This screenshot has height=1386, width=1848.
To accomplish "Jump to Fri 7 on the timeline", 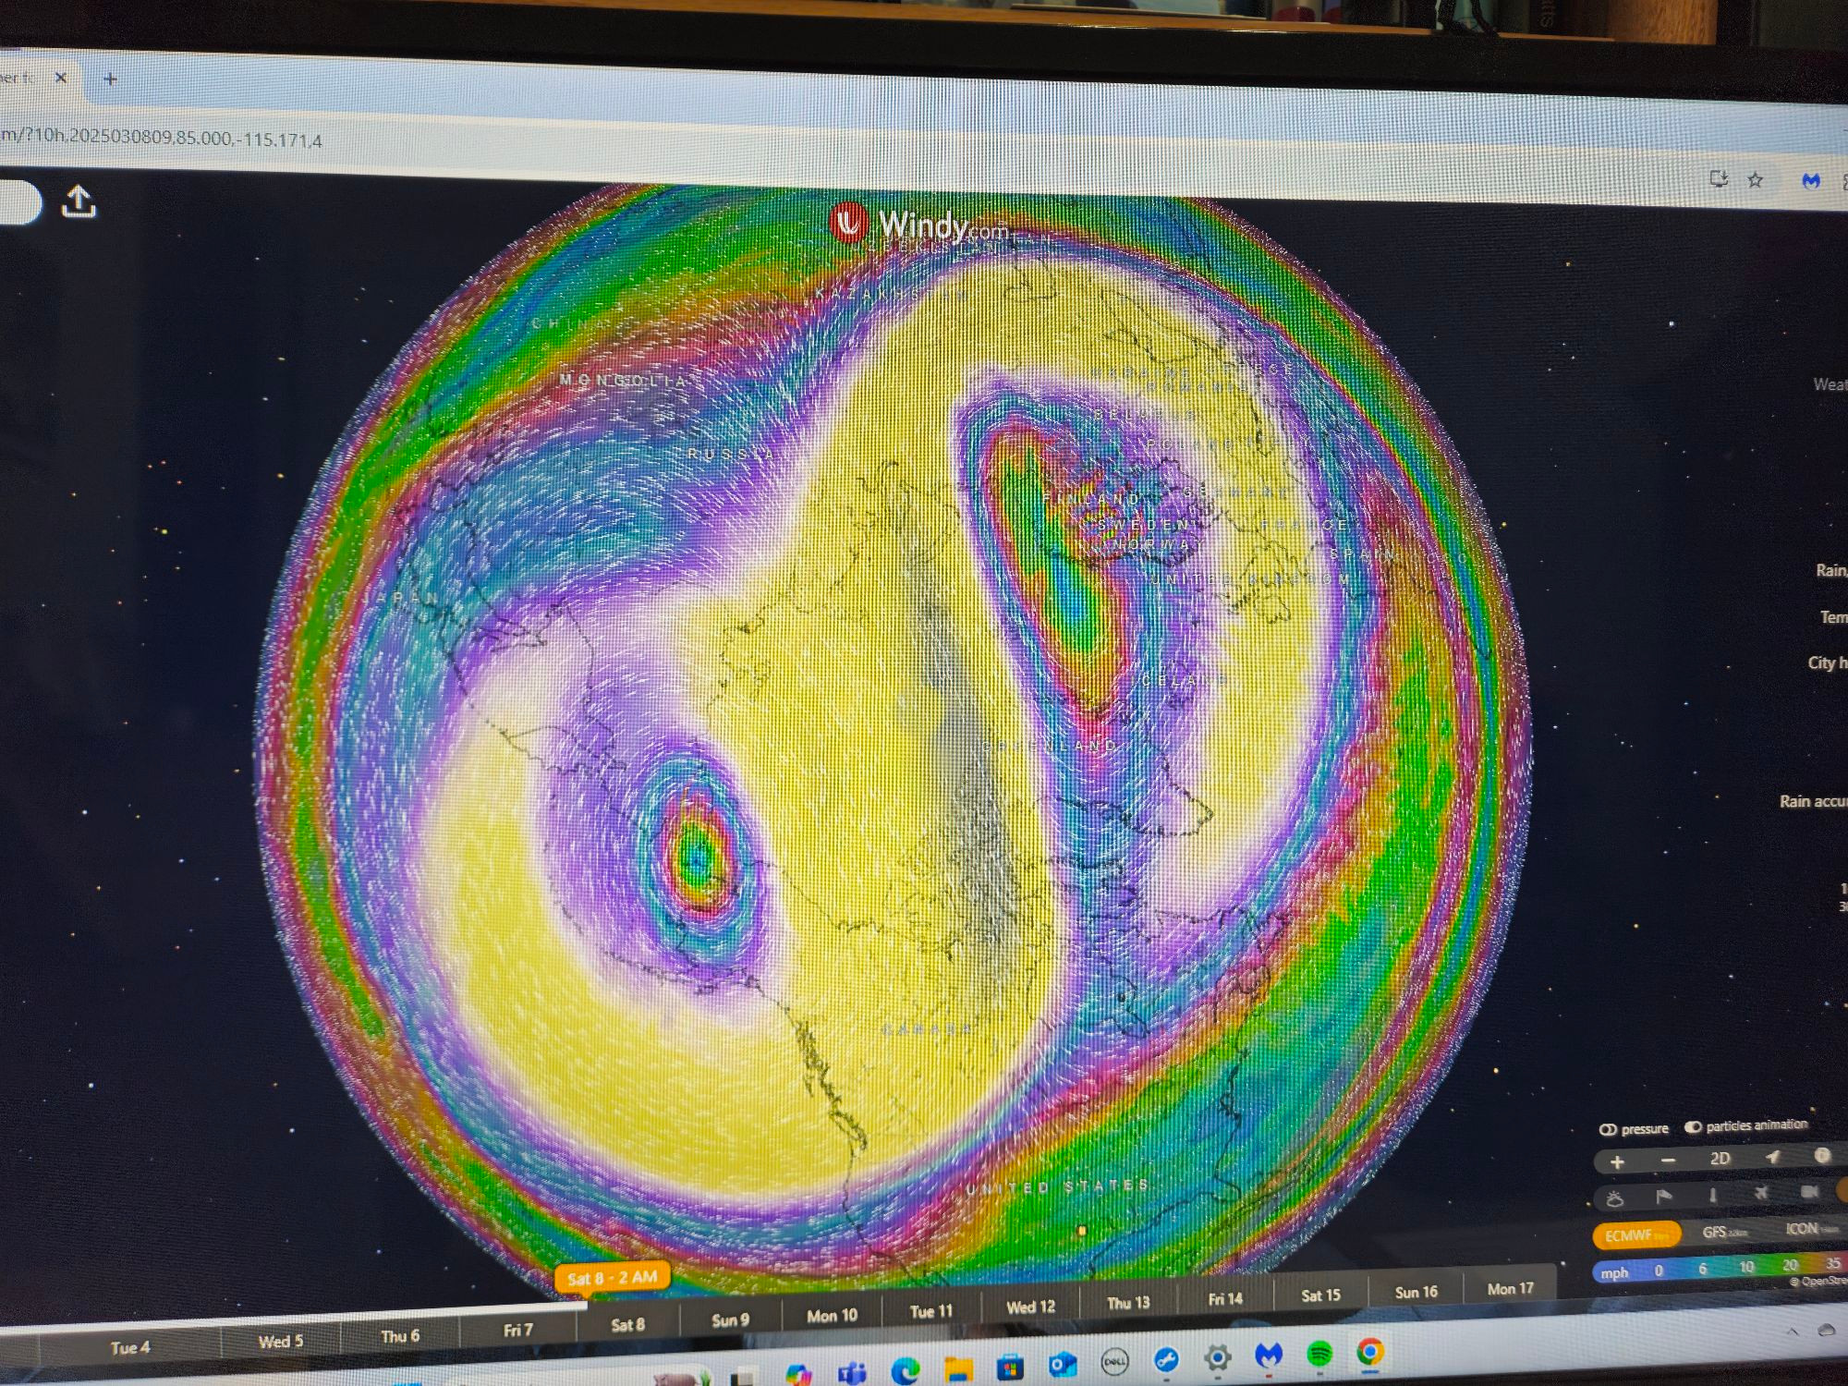I will pyautogui.click(x=517, y=1330).
